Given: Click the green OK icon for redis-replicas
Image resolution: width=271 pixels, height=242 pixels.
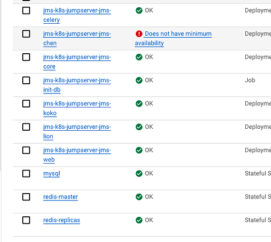Looking at the screenshot, I should pos(139,220).
